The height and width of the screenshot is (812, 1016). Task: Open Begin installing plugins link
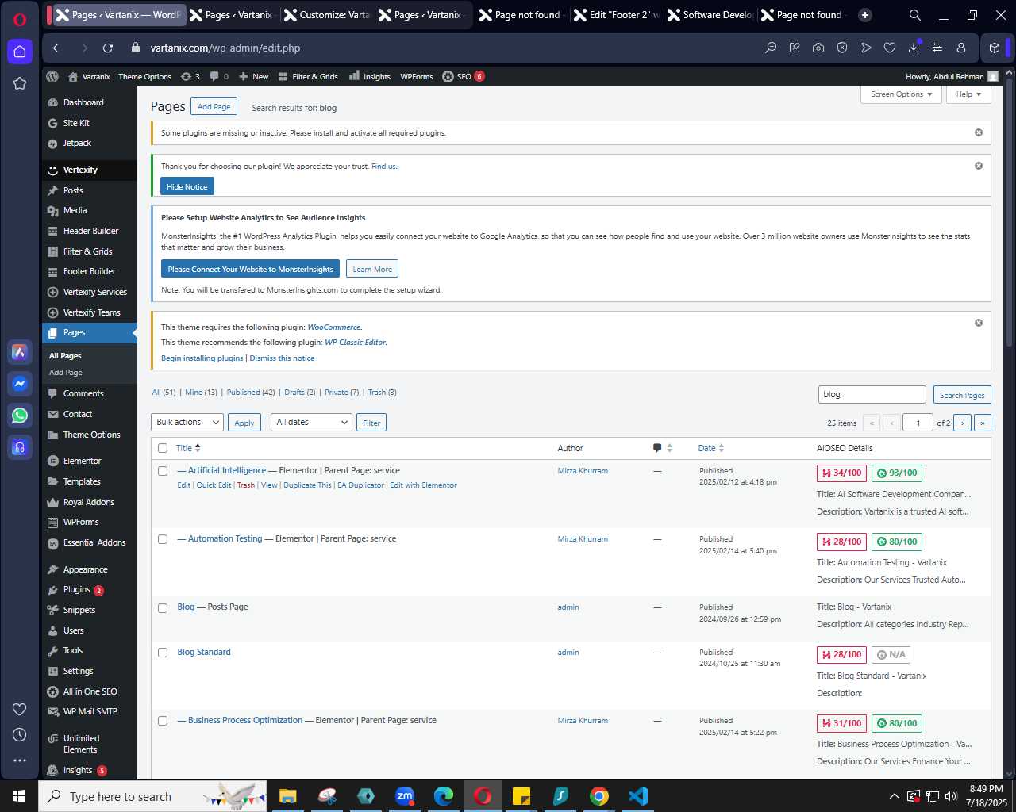(202, 358)
